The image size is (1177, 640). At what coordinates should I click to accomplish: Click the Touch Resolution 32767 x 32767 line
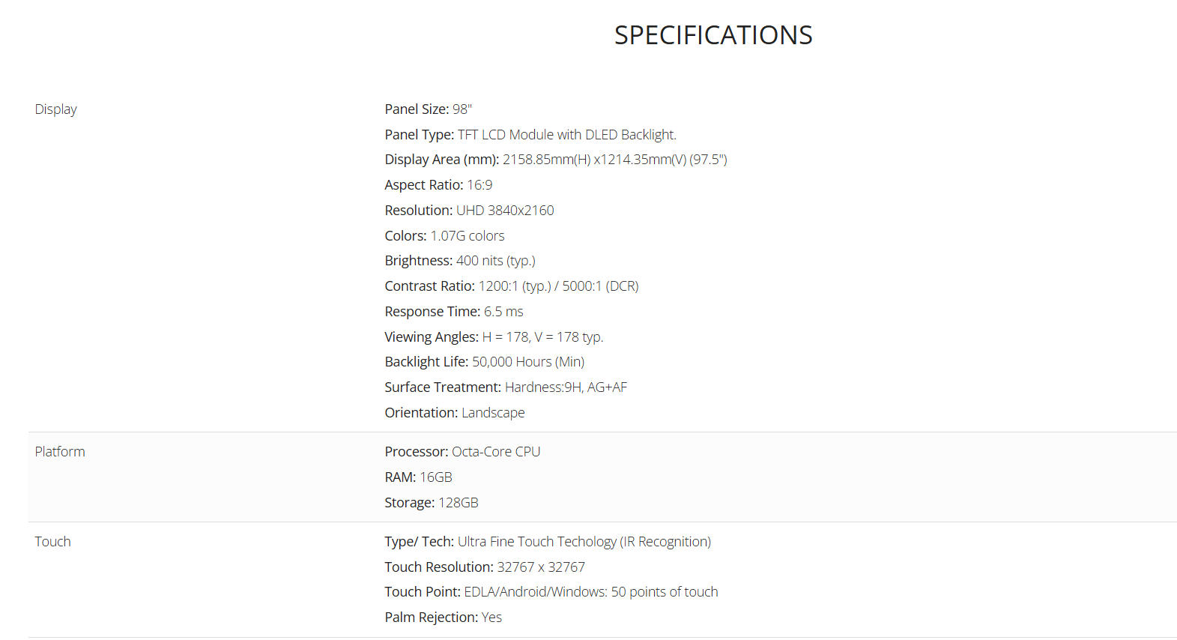(x=484, y=567)
